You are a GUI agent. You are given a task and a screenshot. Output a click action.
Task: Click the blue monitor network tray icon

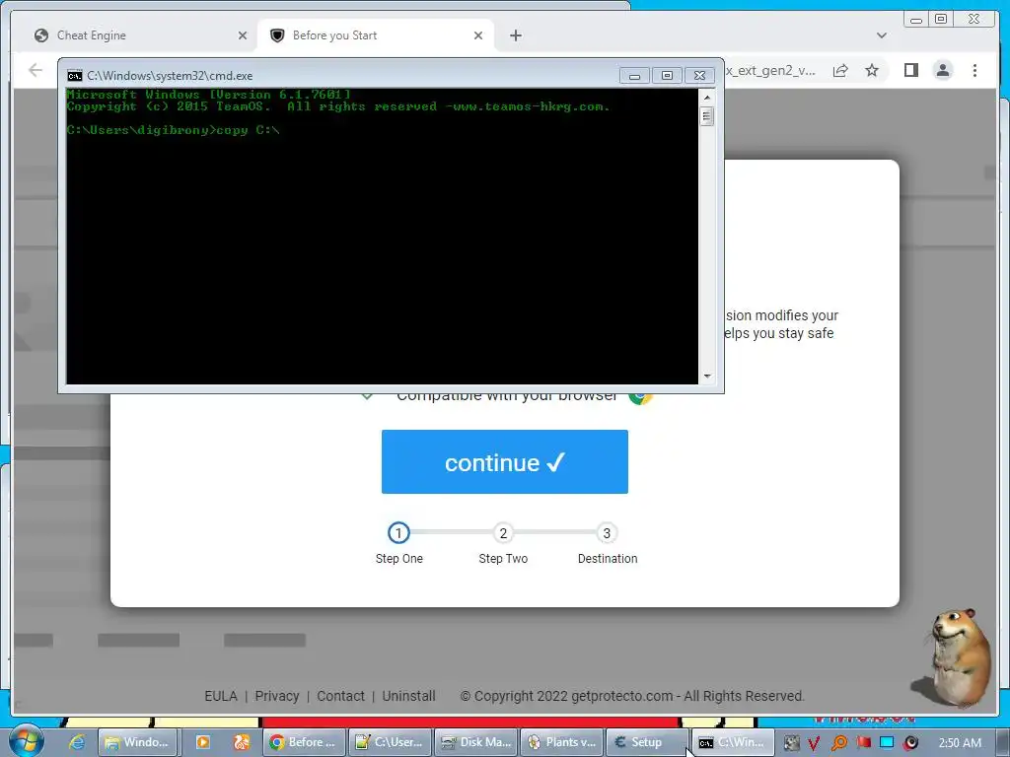click(x=887, y=743)
